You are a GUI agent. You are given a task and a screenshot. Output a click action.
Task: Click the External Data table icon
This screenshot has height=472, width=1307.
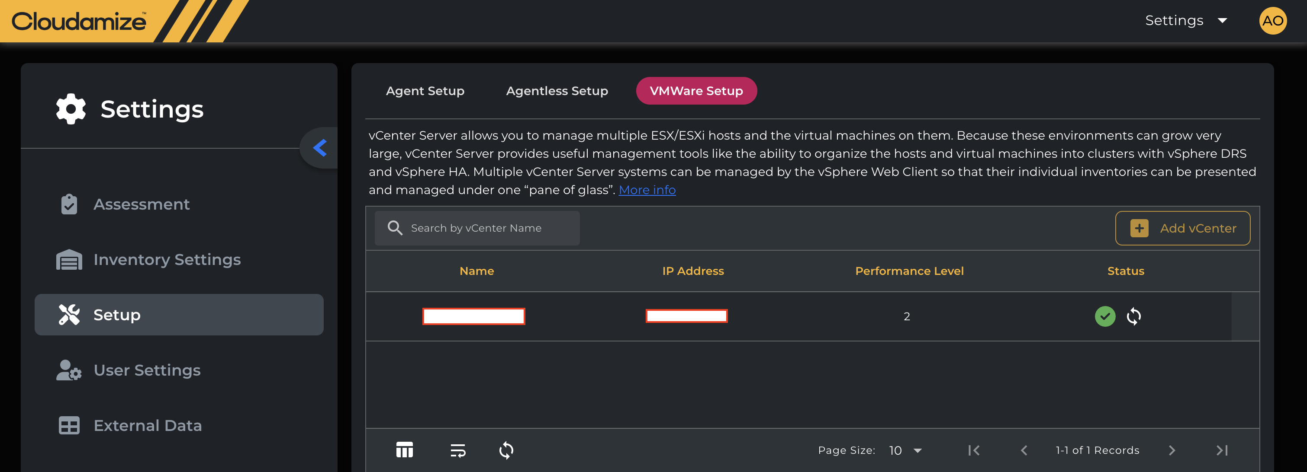pos(69,425)
